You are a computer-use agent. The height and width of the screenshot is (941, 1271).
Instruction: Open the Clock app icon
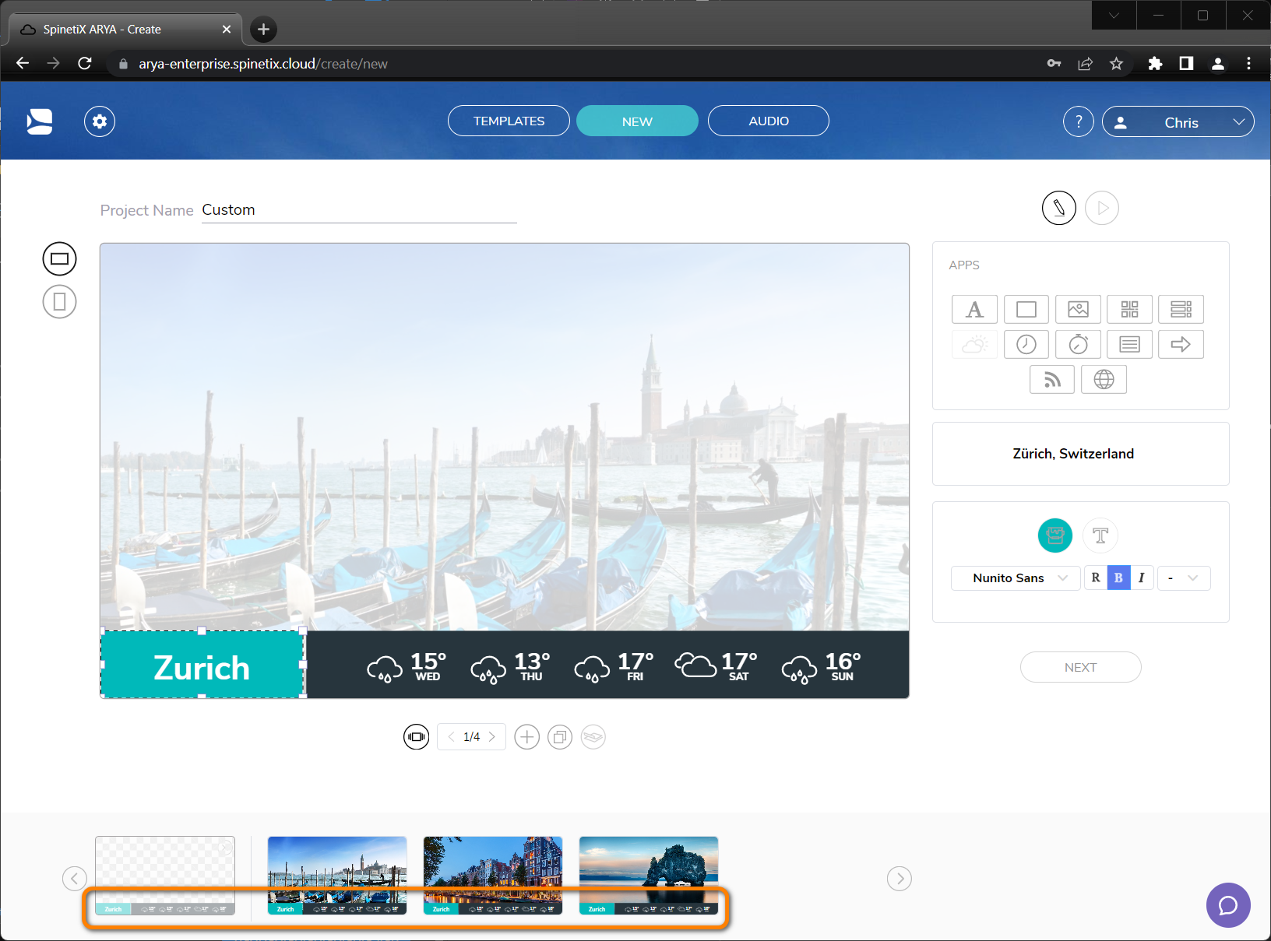click(x=1026, y=344)
